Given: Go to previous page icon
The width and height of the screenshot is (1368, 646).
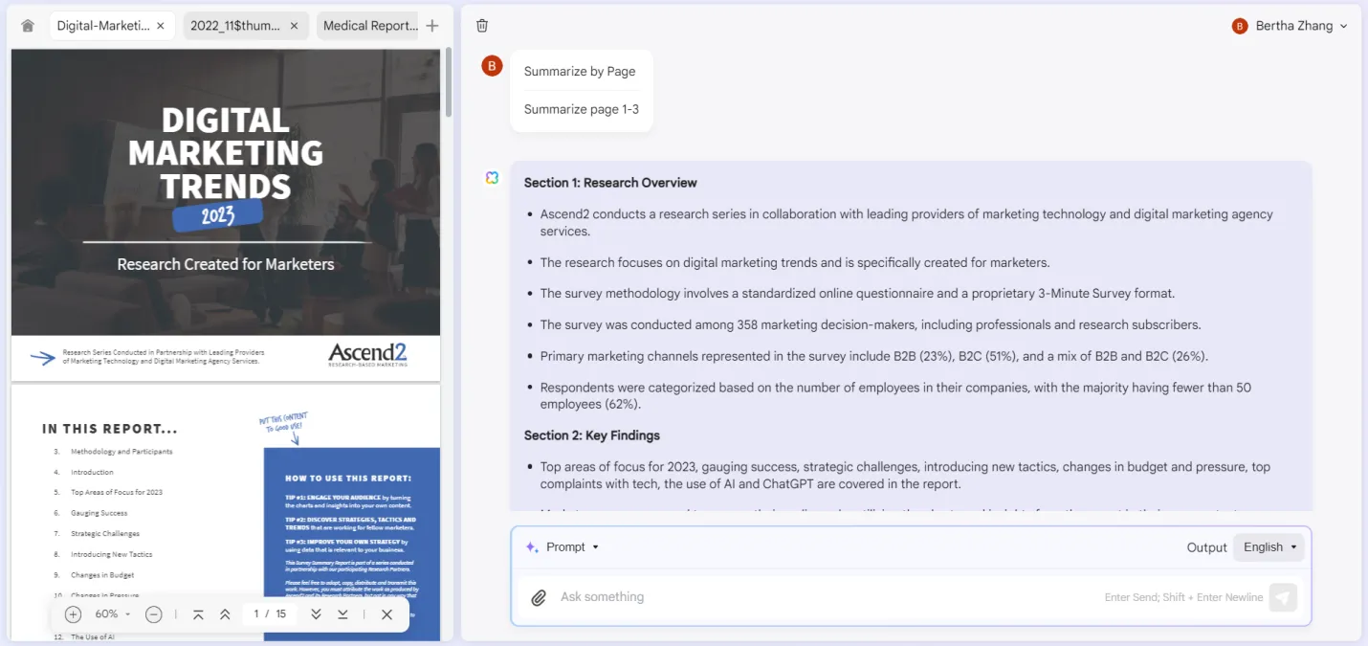Looking at the screenshot, I should coord(225,614).
